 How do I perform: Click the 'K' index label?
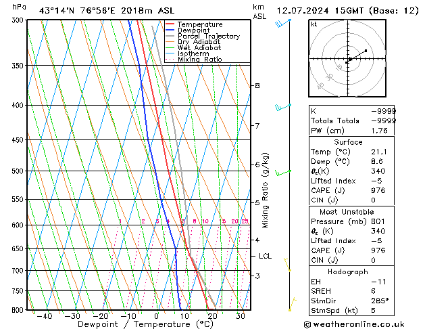coord(314,111)
